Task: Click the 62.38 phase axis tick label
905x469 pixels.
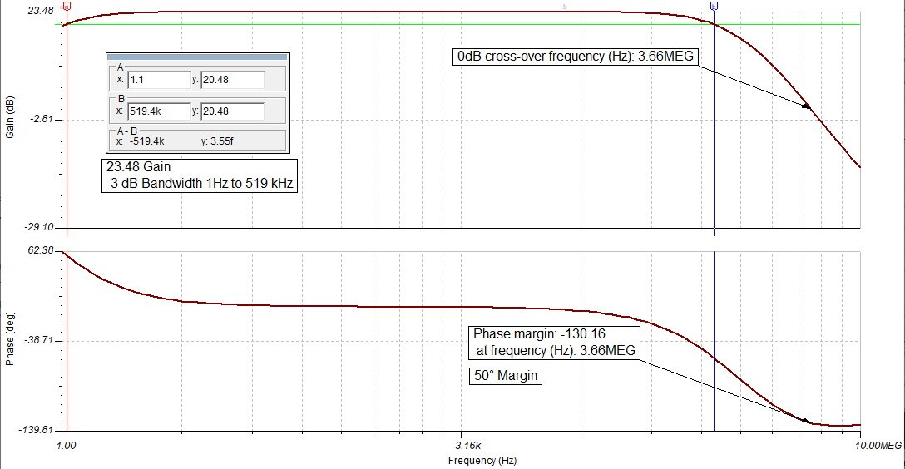Action: pos(41,250)
